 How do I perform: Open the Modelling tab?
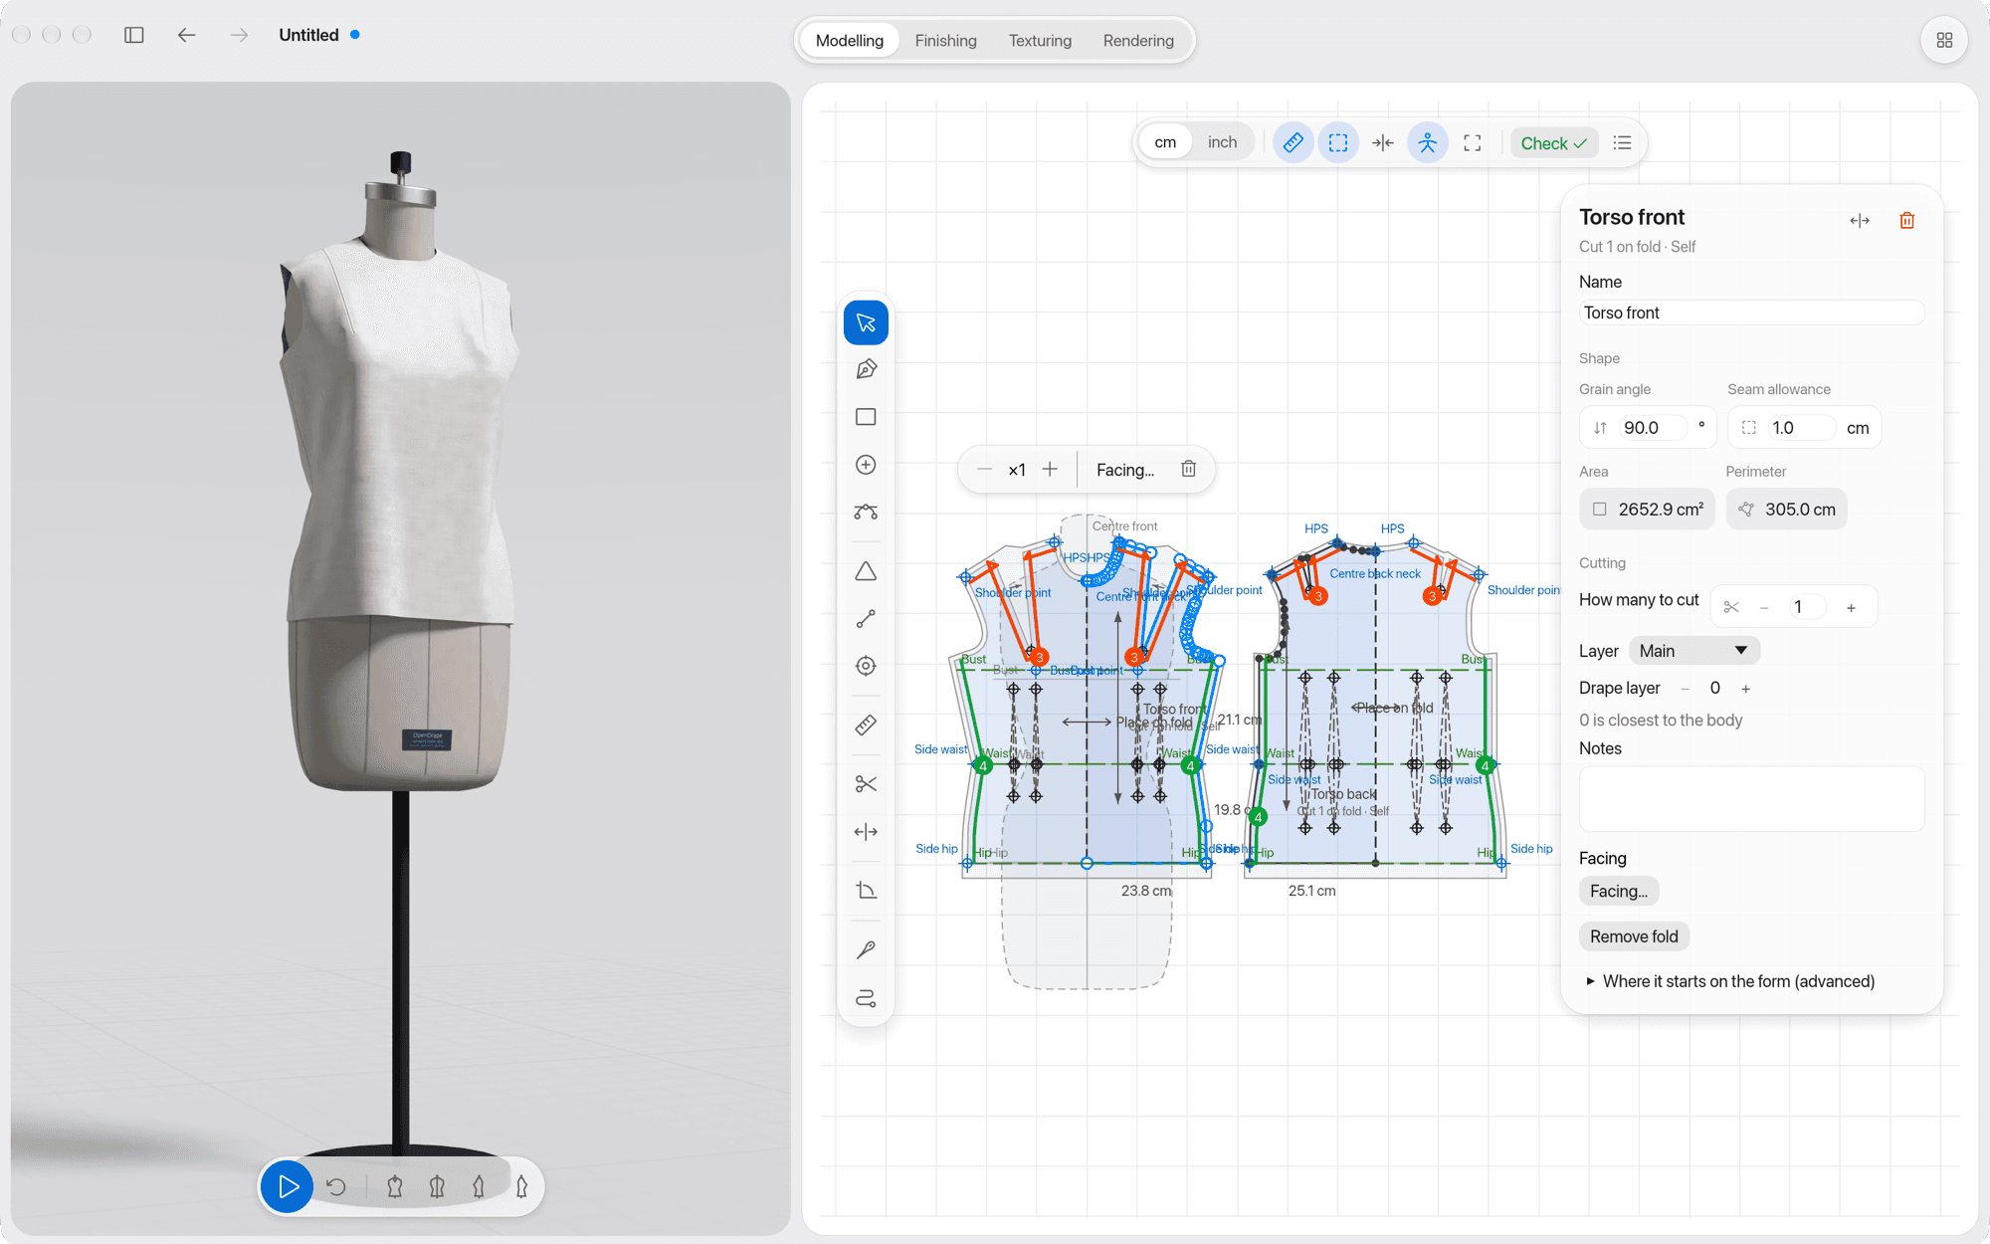coord(850,41)
